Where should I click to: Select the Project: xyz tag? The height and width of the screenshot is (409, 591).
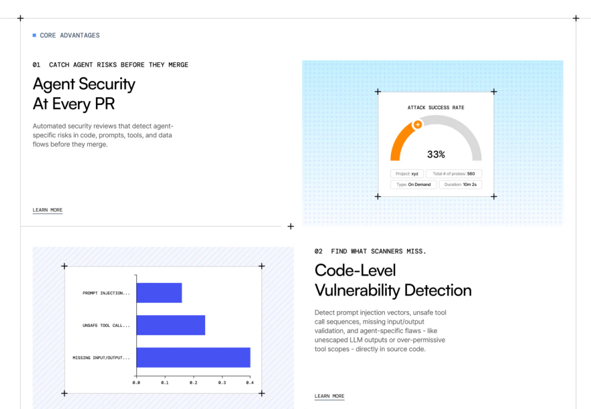(x=407, y=174)
